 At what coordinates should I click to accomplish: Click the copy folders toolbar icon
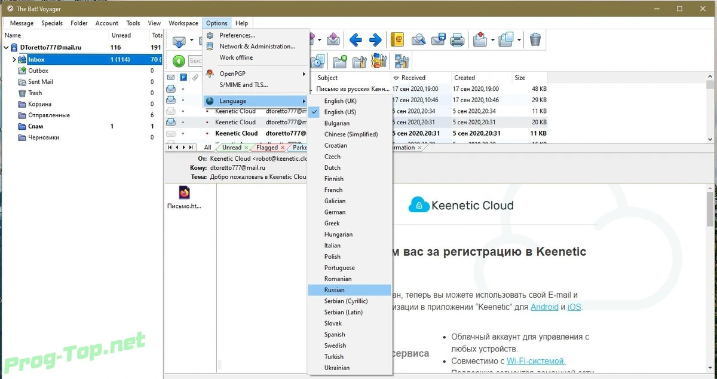pyautogui.click(x=505, y=39)
